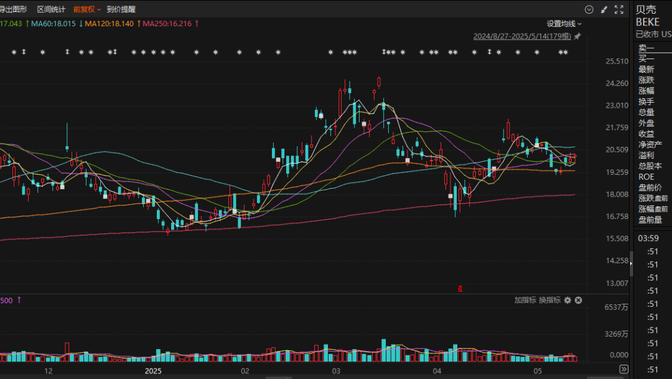Open the 设置均线 dropdown
Screen dimensions: 672x379
[564, 24]
